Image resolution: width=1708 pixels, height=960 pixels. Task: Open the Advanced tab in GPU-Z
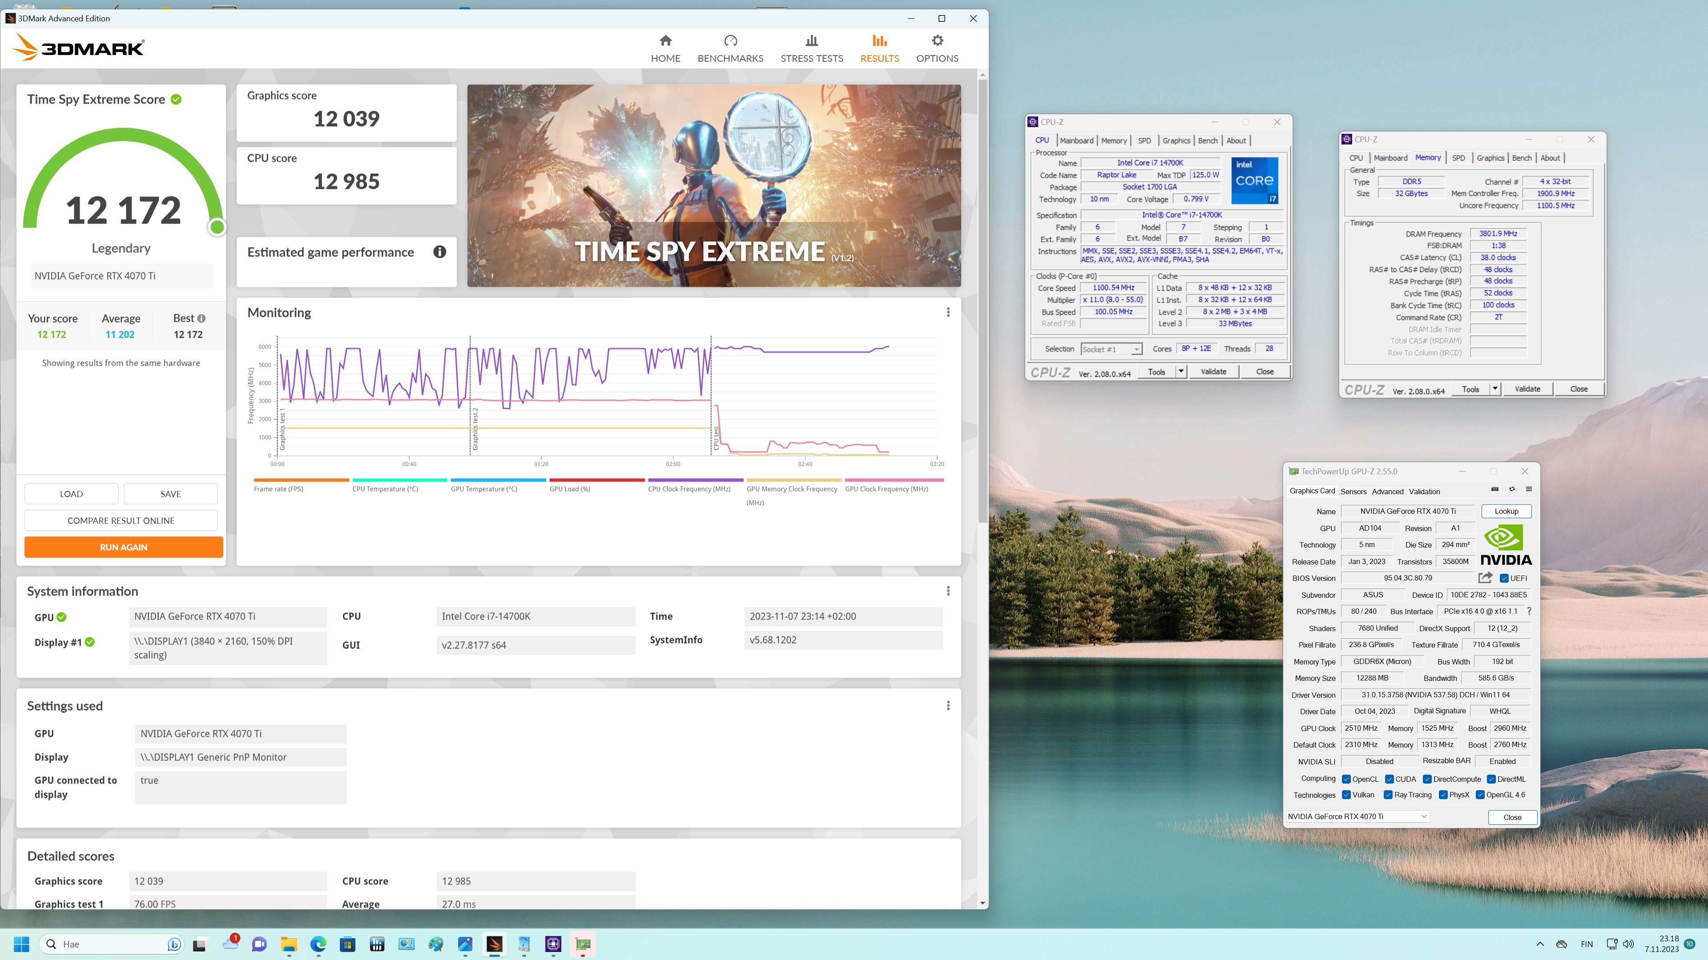point(1388,492)
